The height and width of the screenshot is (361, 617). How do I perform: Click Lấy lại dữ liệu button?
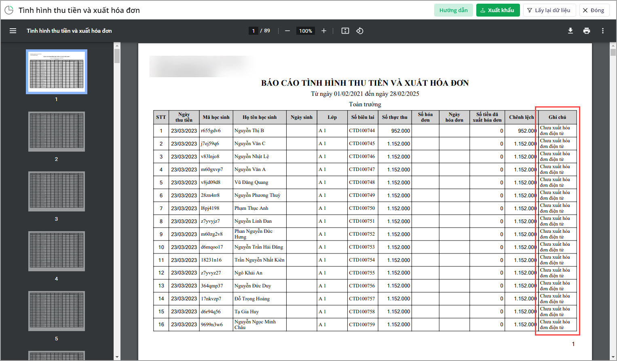549,10
